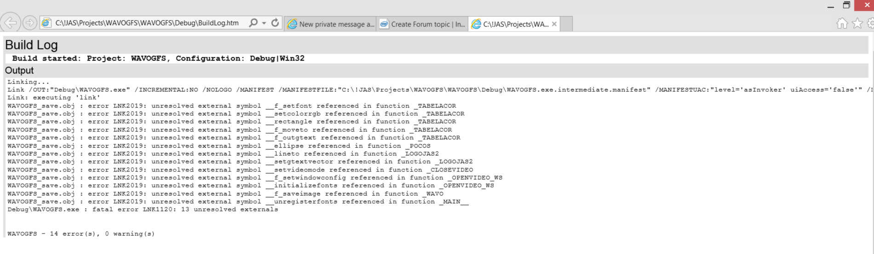
Task: Go to the browser Home page icon
Action: pos(842,23)
